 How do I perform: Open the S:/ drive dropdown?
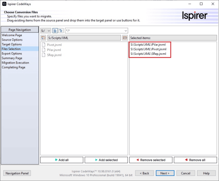click(x=46, y=30)
